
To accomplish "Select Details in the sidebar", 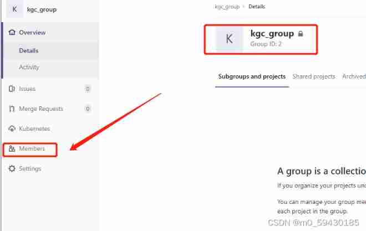I will tap(29, 50).
